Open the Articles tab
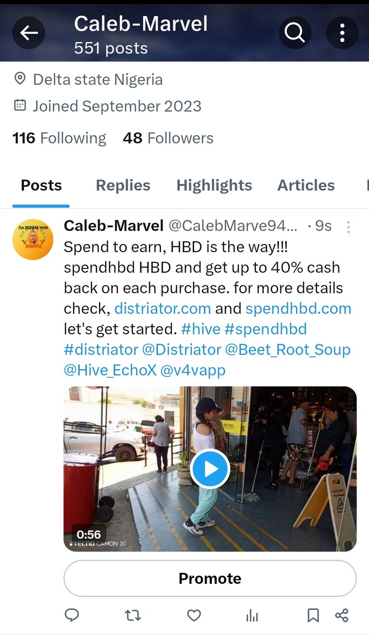Screen dimensions: 369x643 coord(306,185)
